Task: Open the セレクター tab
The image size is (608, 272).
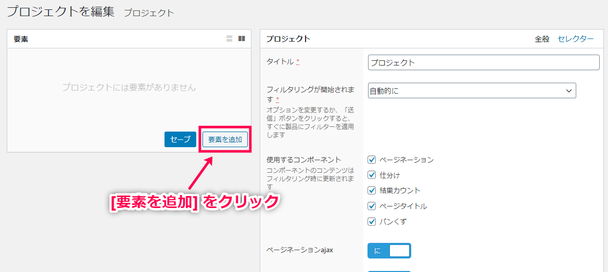Action: pos(575,39)
